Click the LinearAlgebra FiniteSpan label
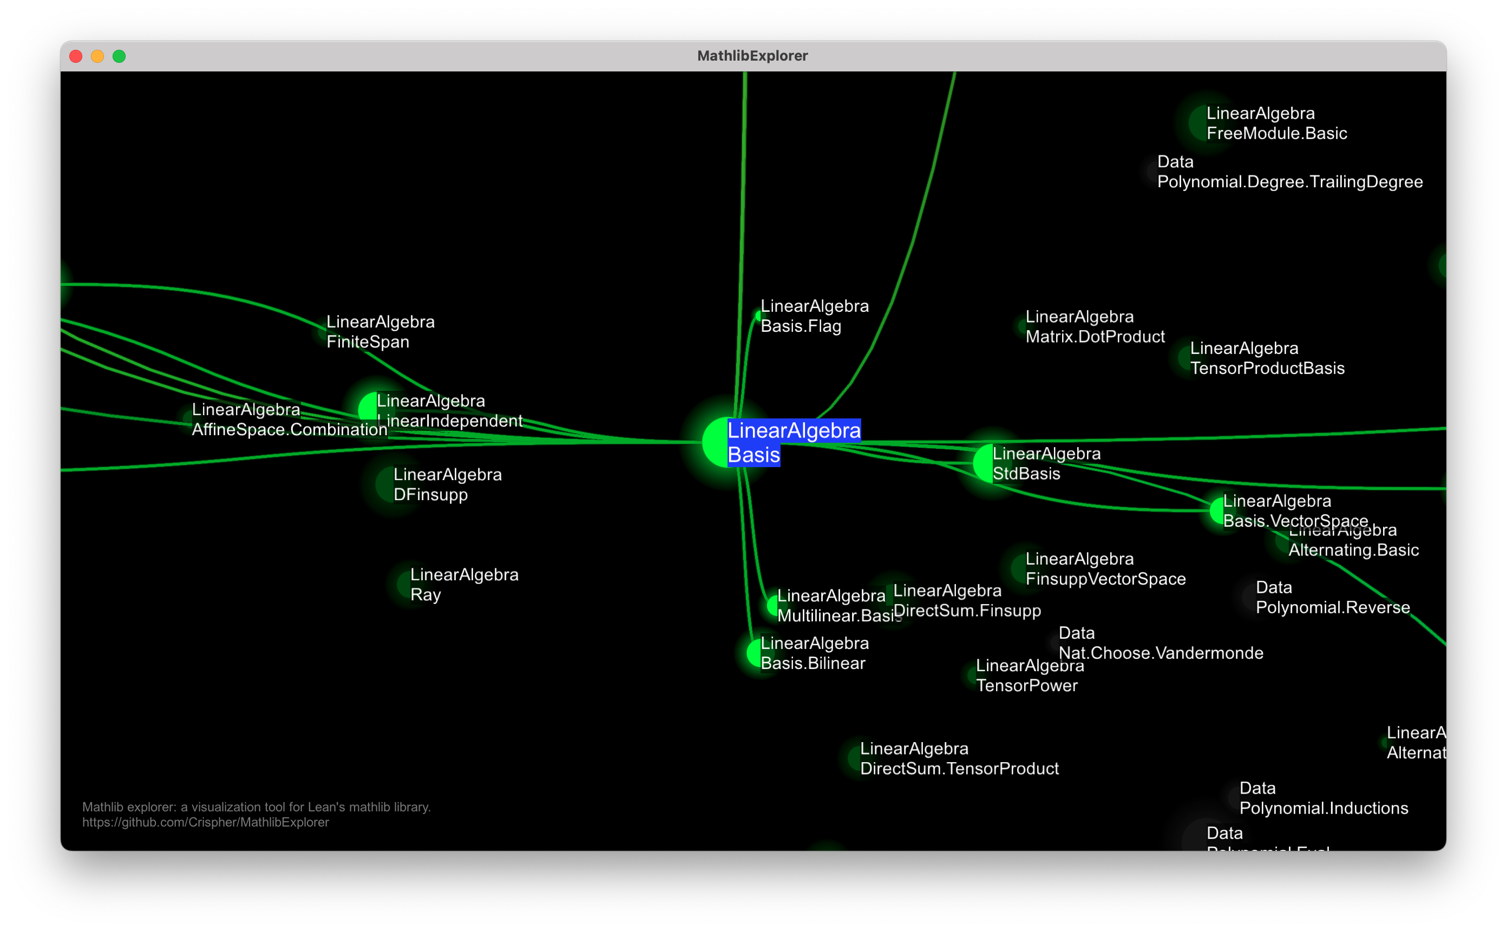The height and width of the screenshot is (931, 1507). 380,331
